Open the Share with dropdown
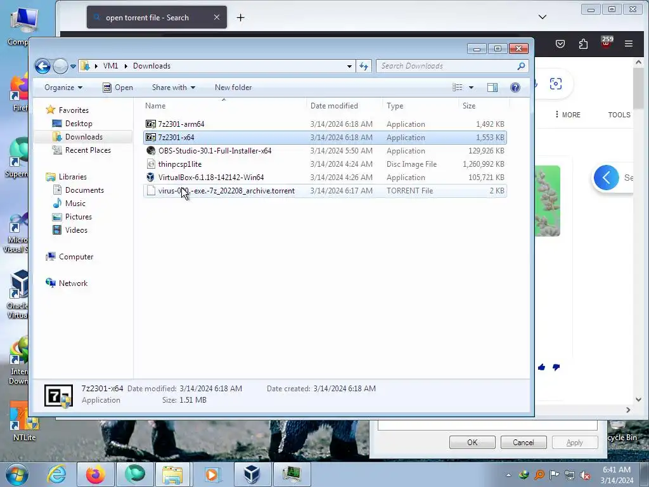 (x=174, y=88)
